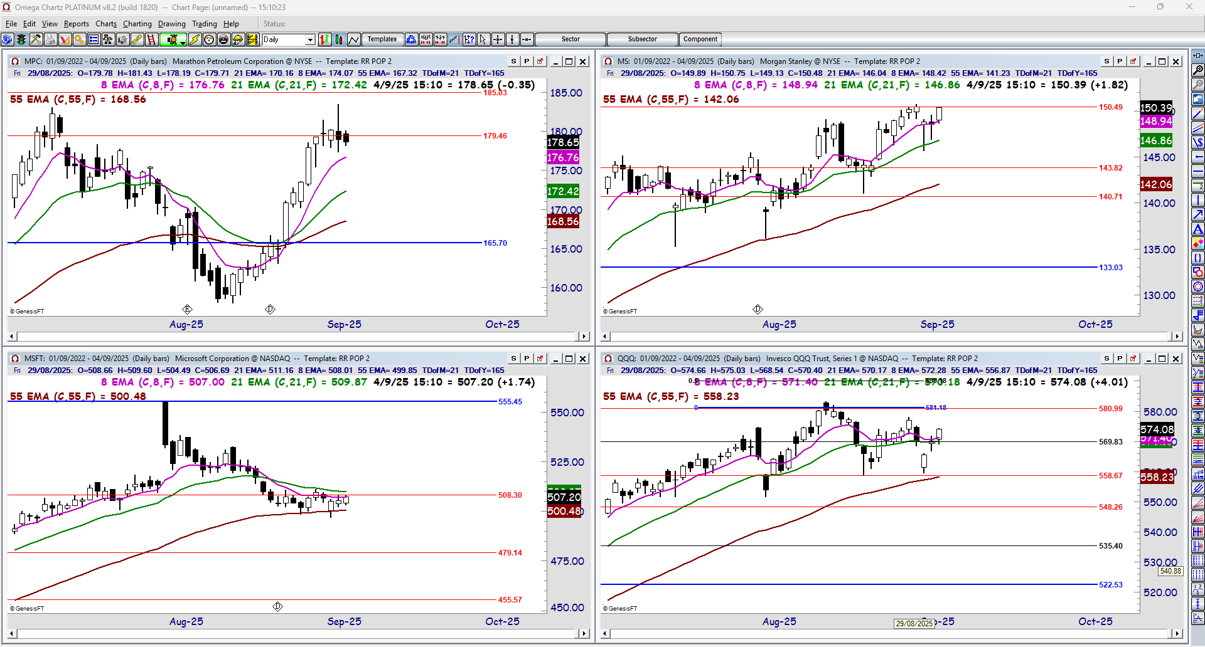Toggle the S button on QQQ chart

coord(1106,359)
